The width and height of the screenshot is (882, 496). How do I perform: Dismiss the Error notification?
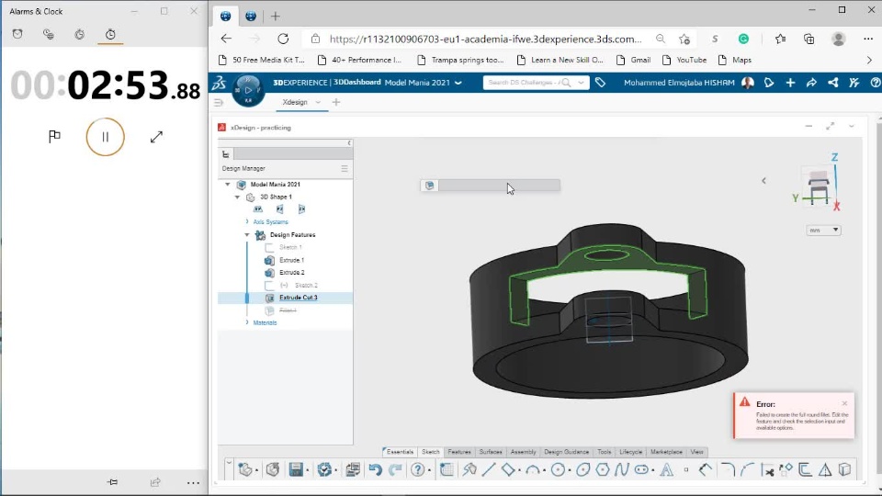coord(844,403)
